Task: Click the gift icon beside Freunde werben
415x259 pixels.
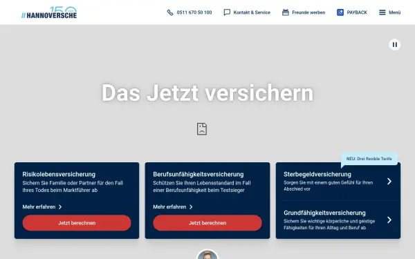Action: click(x=285, y=12)
